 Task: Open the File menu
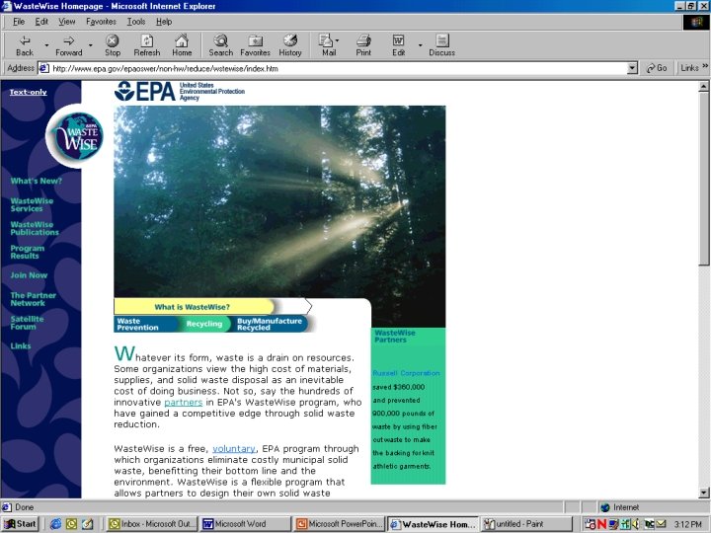click(x=19, y=22)
